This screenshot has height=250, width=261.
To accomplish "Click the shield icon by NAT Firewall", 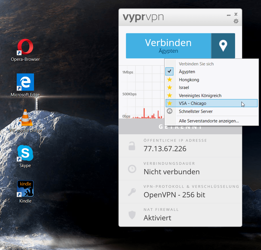I will [x=132, y=215].
